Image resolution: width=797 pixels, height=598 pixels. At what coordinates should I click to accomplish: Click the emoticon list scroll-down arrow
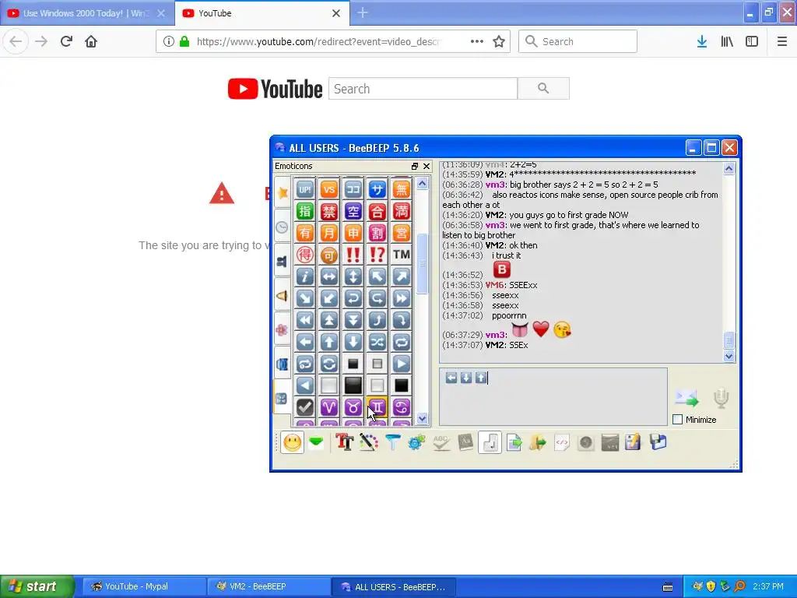422,418
